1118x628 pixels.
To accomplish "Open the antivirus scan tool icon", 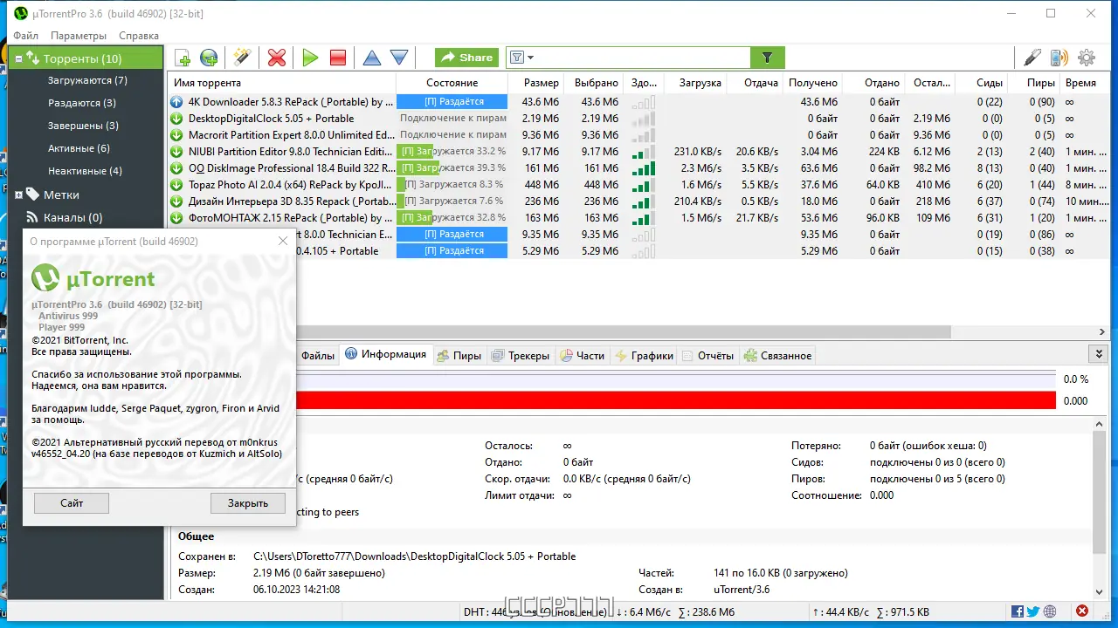I will pyautogui.click(x=1032, y=58).
